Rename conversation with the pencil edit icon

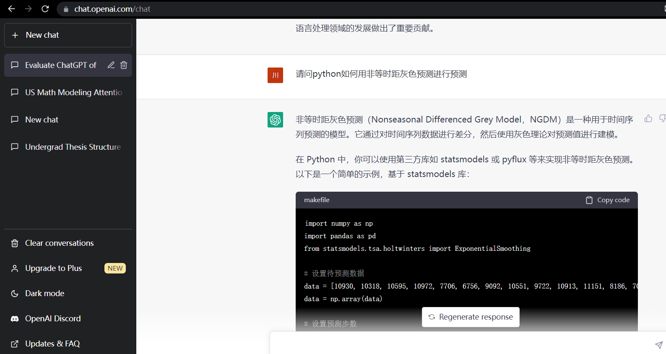coord(111,65)
